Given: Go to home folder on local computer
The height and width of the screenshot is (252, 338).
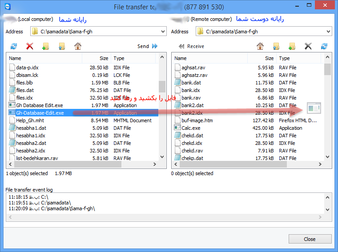Looking at the screenshot, I should tap(77, 46).
